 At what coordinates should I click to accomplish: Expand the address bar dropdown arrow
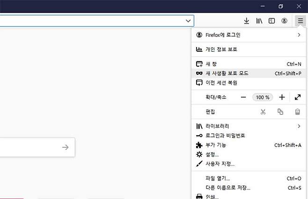pyautogui.click(x=188, y=21)
